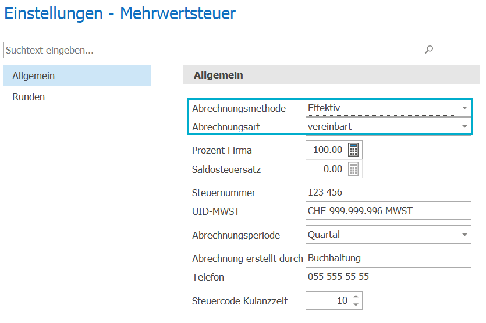Click the Steuercode Kulanzzeit label
The height and width of the screenshot is (323, 486).
click(x=240, y=301)
